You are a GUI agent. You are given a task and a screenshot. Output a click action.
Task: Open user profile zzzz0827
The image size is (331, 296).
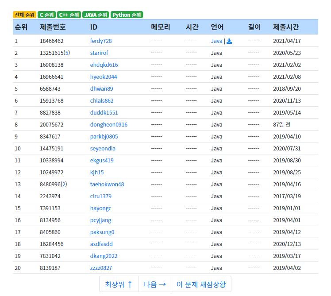(101, 268)
